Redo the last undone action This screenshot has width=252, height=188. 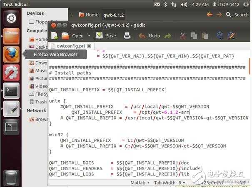click(x=167, y=36)
